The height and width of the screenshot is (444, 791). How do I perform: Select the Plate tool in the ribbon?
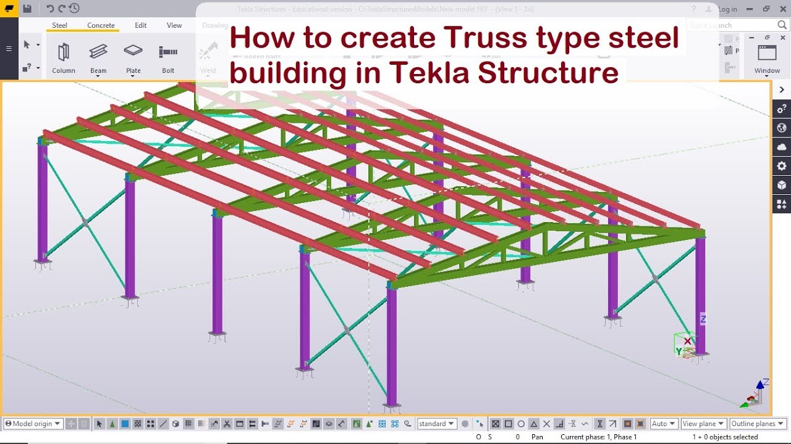click(x=133, y=57)
